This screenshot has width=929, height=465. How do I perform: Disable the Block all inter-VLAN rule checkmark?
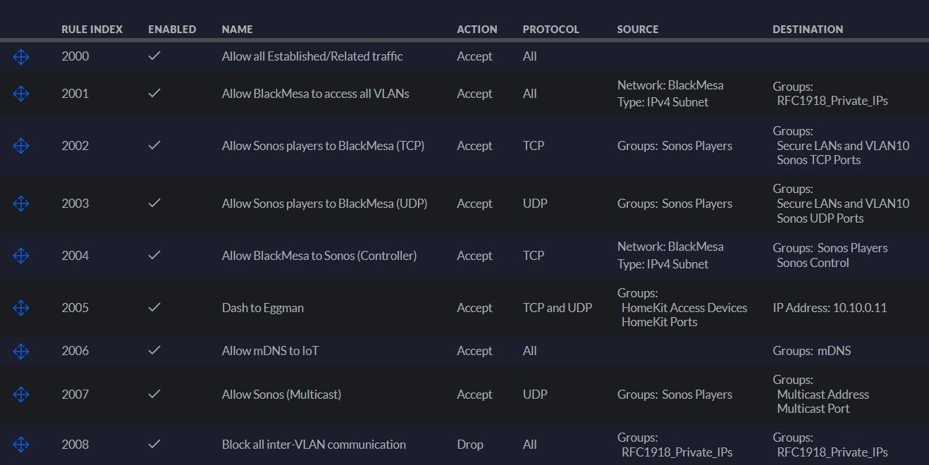coord(154,445)
